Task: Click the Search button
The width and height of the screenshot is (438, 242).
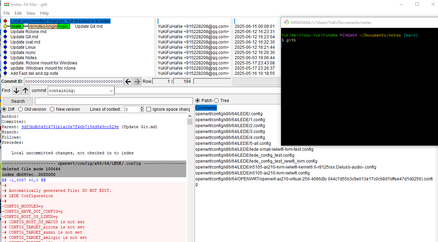Action: [18, 101]
